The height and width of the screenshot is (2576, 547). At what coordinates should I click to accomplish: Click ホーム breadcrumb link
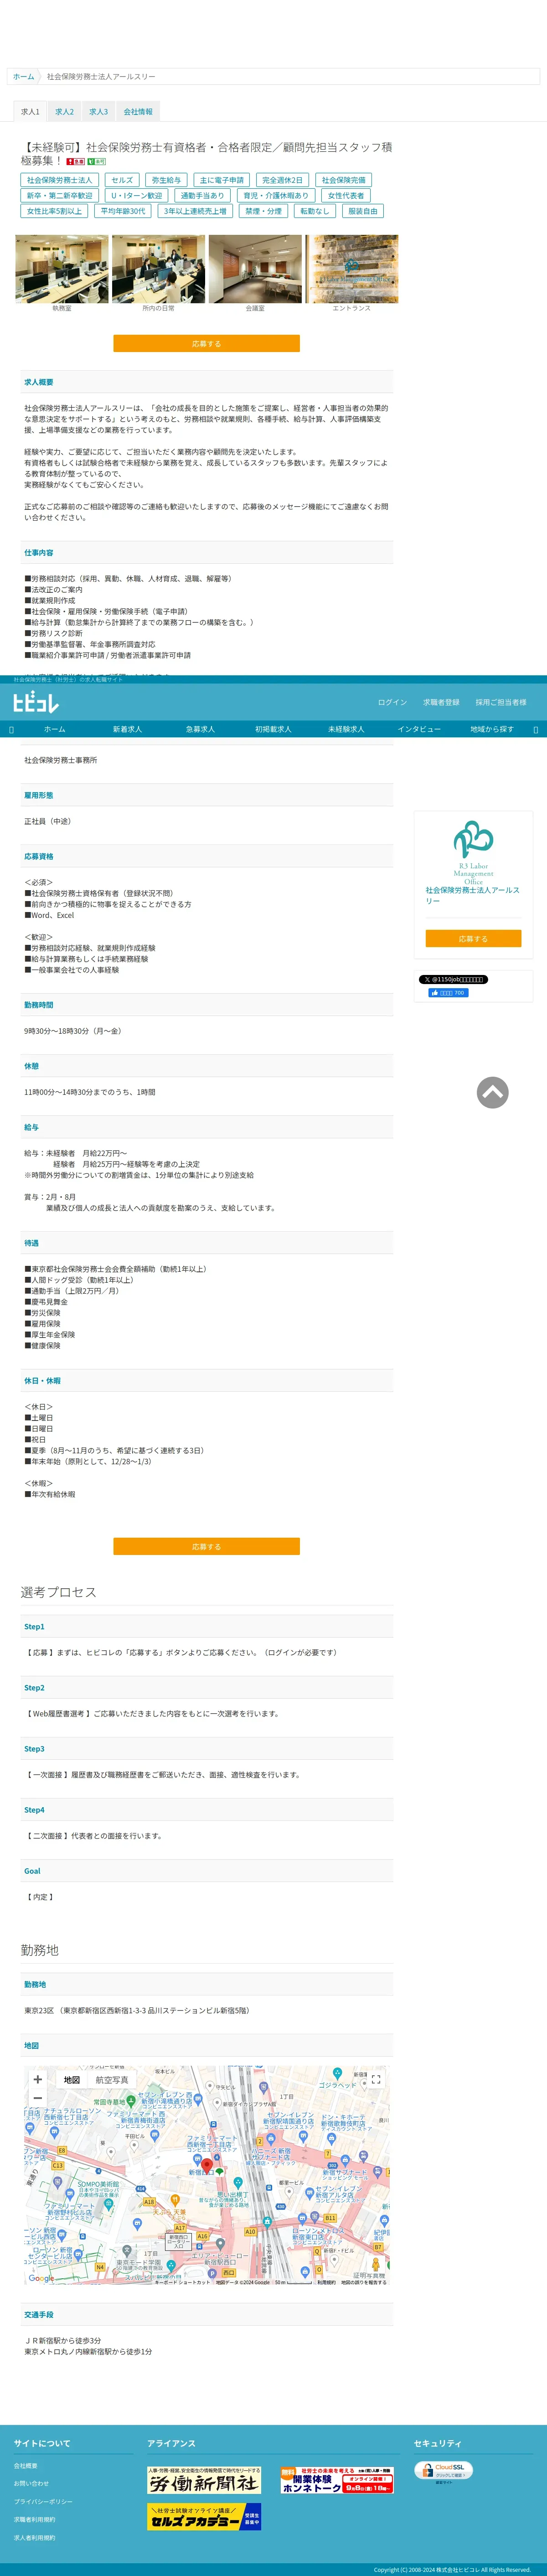23,76
